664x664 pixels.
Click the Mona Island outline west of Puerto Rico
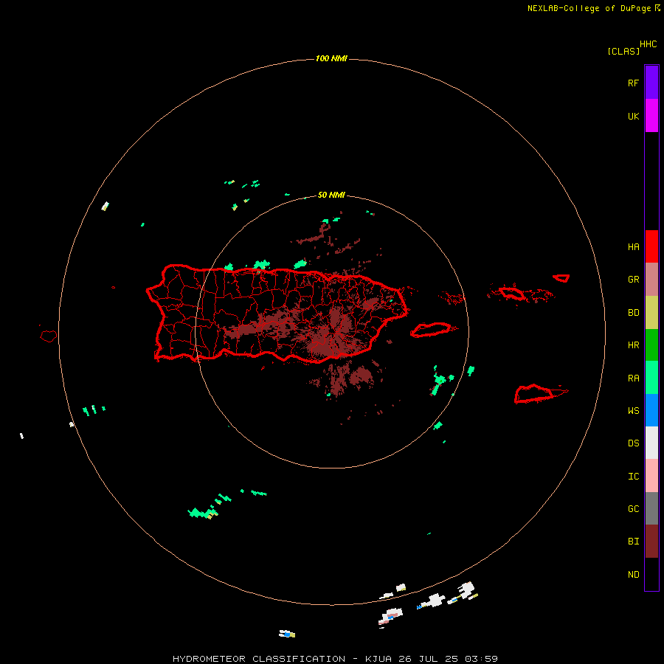49,336
